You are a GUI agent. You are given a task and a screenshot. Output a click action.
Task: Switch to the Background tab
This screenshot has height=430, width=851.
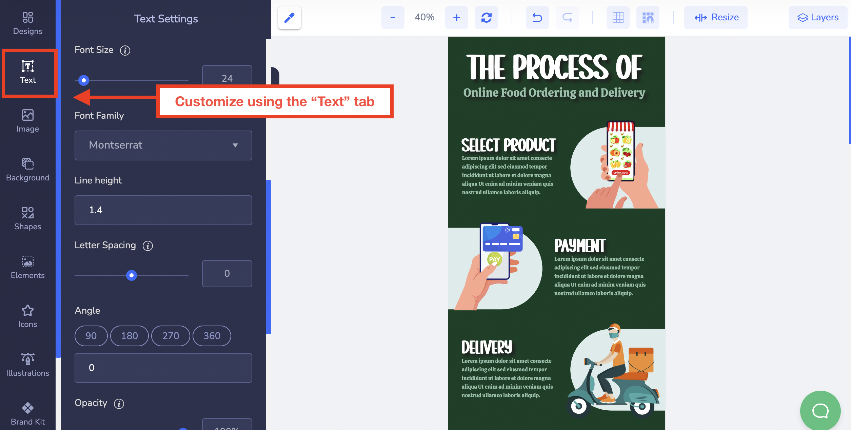point(27,169)
